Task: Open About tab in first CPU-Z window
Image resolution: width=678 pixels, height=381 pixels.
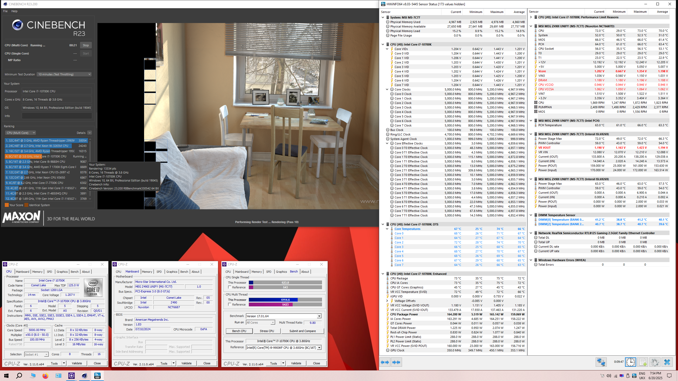Action: [86, 272]
